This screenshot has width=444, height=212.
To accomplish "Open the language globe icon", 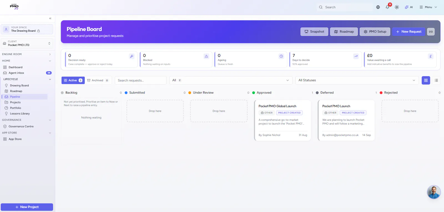I will pyautogui.click(x=378, y=7).
